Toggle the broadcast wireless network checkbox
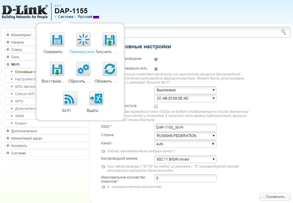 point(156,69)
